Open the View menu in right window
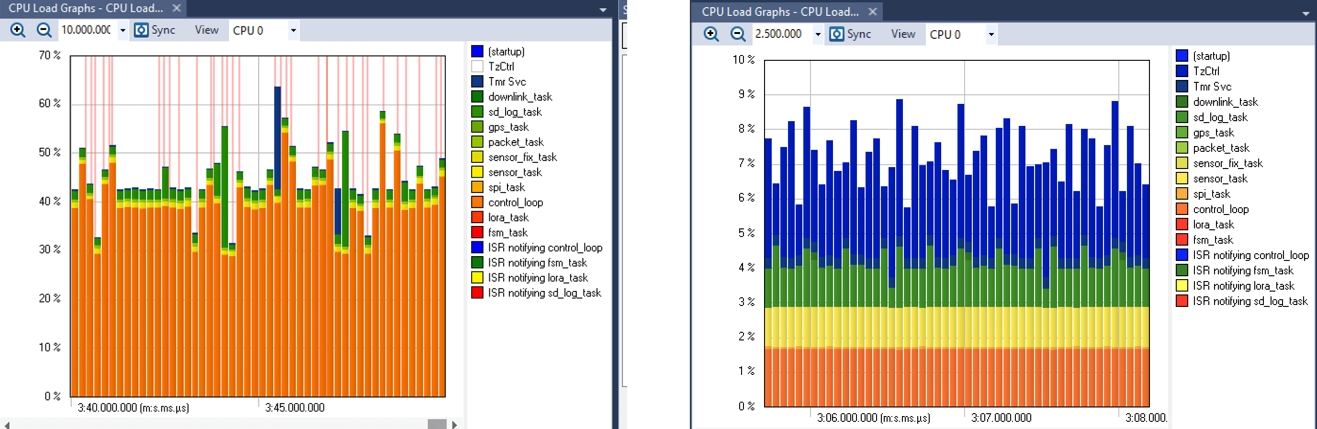1317x429 pixels. point(903,34)
